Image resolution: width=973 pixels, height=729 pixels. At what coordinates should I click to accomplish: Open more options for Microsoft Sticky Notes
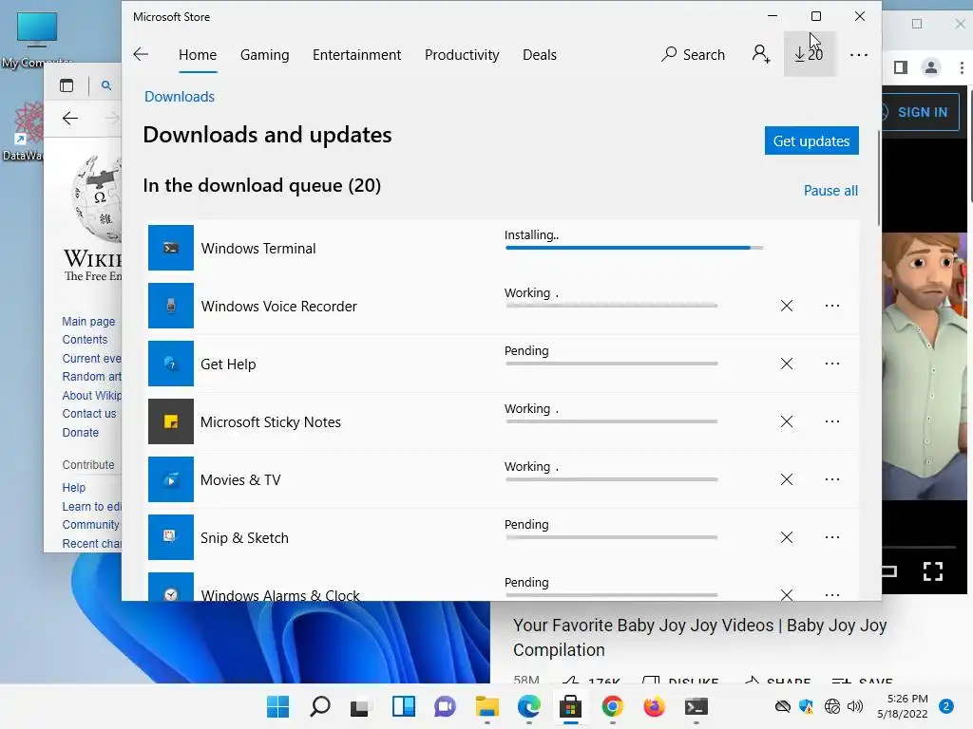click(832, 421)
